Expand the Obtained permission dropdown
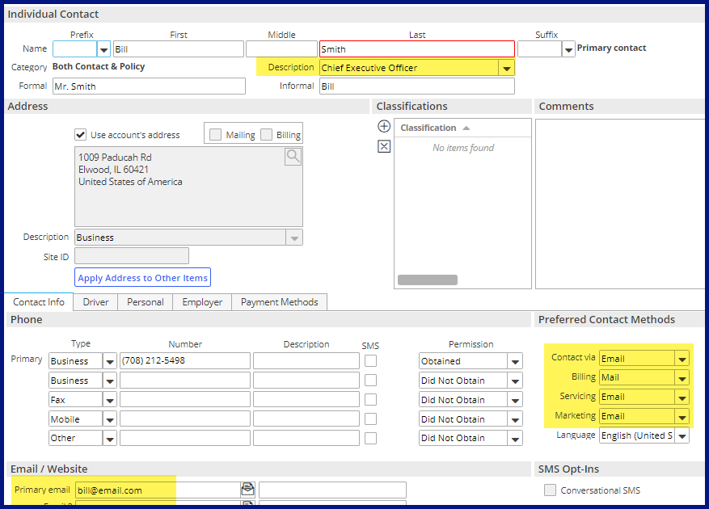This screenshot has height=509, width=709. pyautogui.click(x=515, y=361)
